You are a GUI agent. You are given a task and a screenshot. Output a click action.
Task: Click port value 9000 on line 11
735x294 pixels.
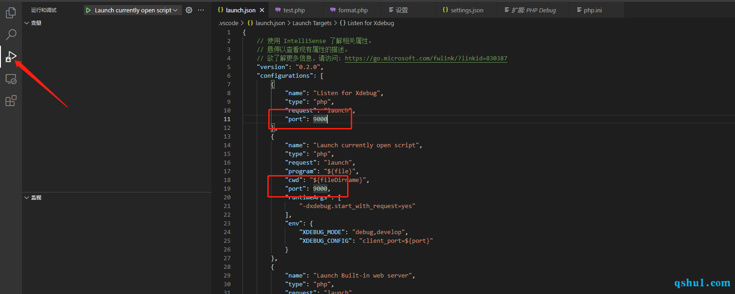click(x=320, y=119)
